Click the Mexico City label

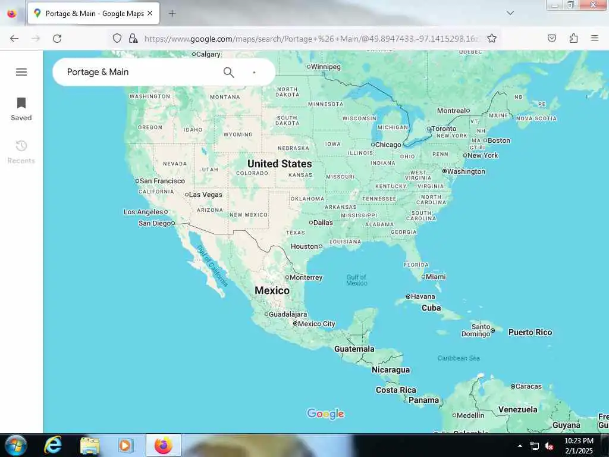coord(316,324)
